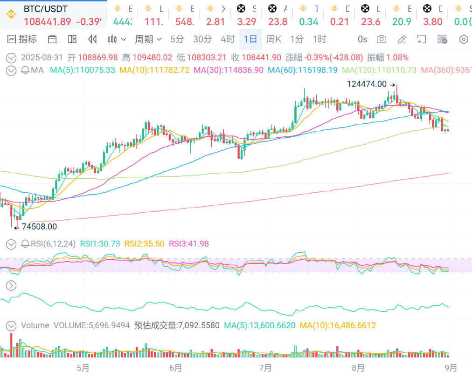The width and height of the screenshot is (472, 377).
Task: Select ticker tab showing 548. in red
Action: tap(185, 15)
